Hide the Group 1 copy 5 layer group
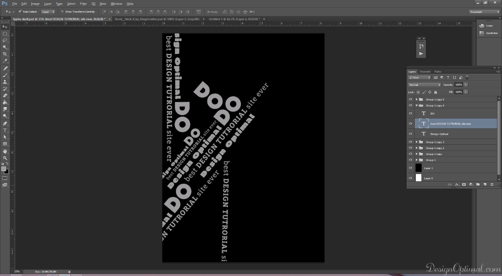This screenshot has height=276, width=502. click(411, 99)
